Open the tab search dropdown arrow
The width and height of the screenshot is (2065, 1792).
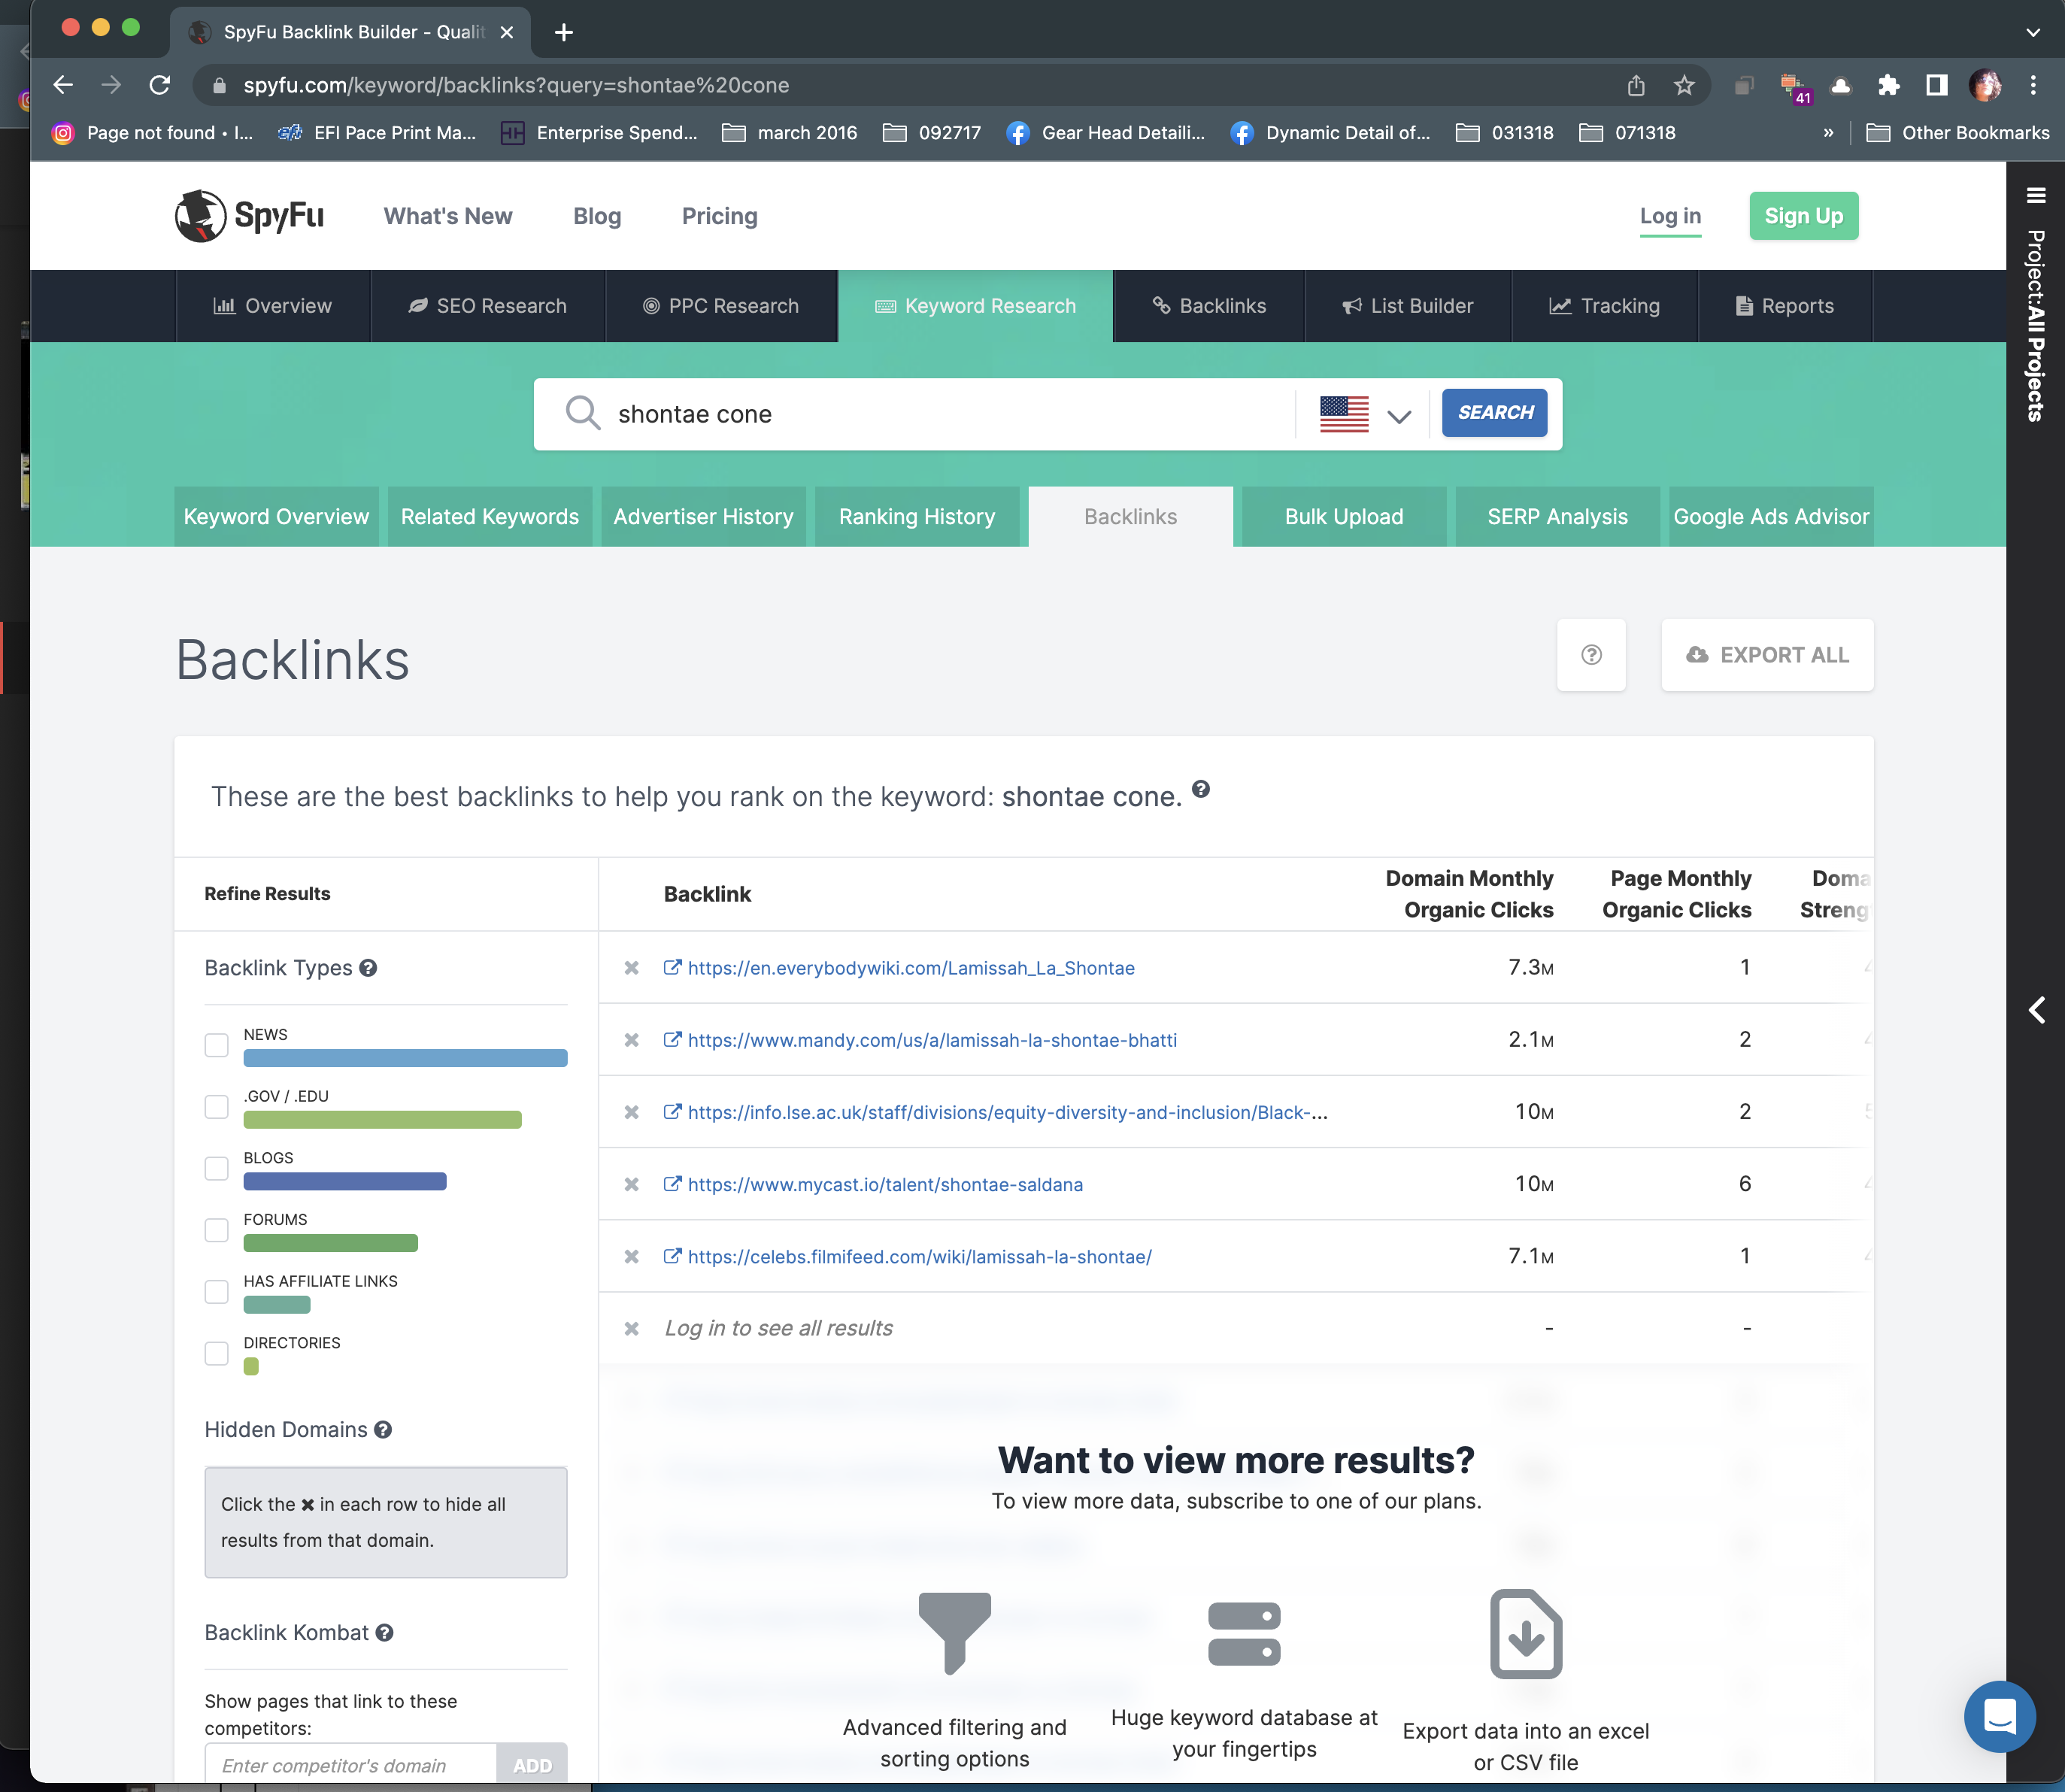click(2033, 32)
